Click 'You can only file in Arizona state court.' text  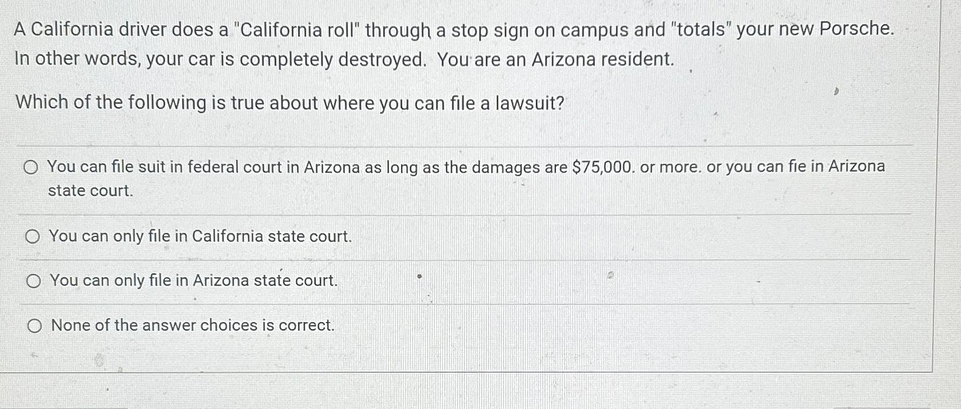tap(194, 281)
